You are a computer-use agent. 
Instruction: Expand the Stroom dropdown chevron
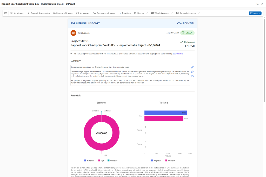point(147,13)
